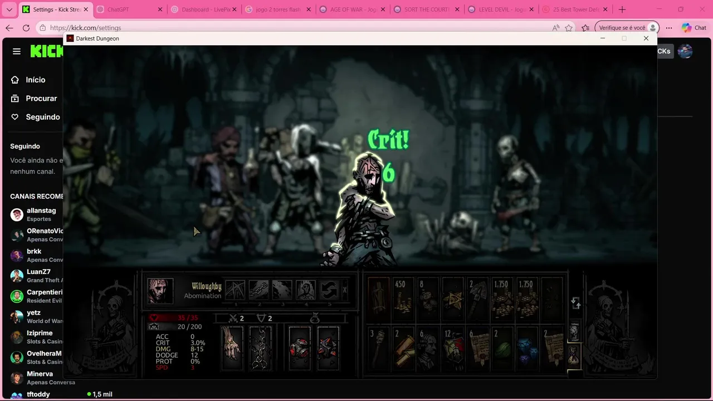This screenshot has height=401, width=713.
Task: Select the deed scroll stack of 6
Action: click(478, 349)
